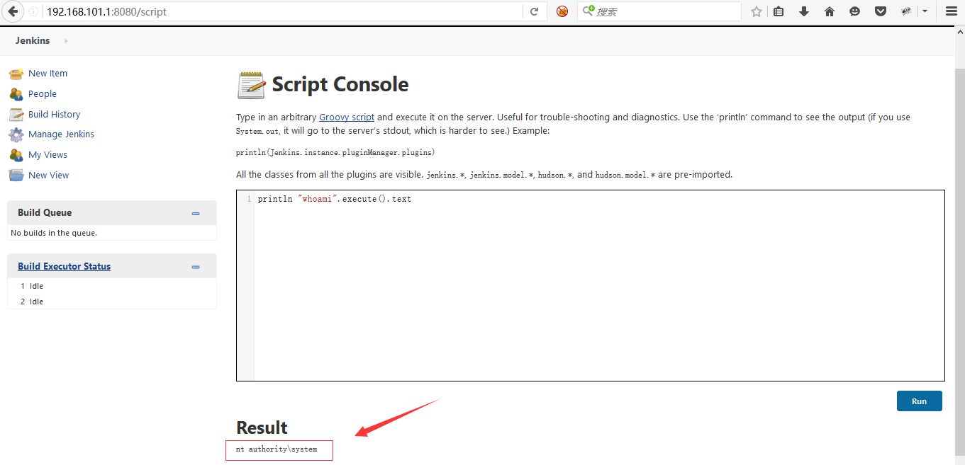Go to the browser home page icon

tap(830, 11)
